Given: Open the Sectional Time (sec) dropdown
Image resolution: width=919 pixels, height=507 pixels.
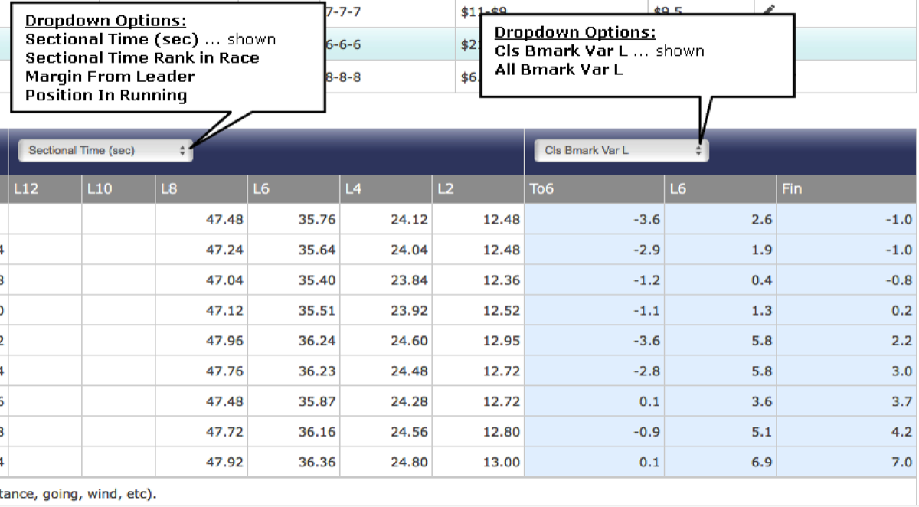Looking at the screenshot, I should click(x=106, y=151).
